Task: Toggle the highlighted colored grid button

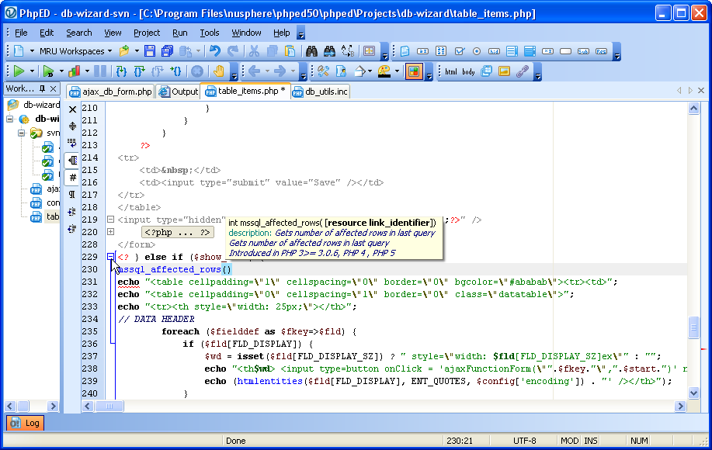Action: click(x=414, y=71)
